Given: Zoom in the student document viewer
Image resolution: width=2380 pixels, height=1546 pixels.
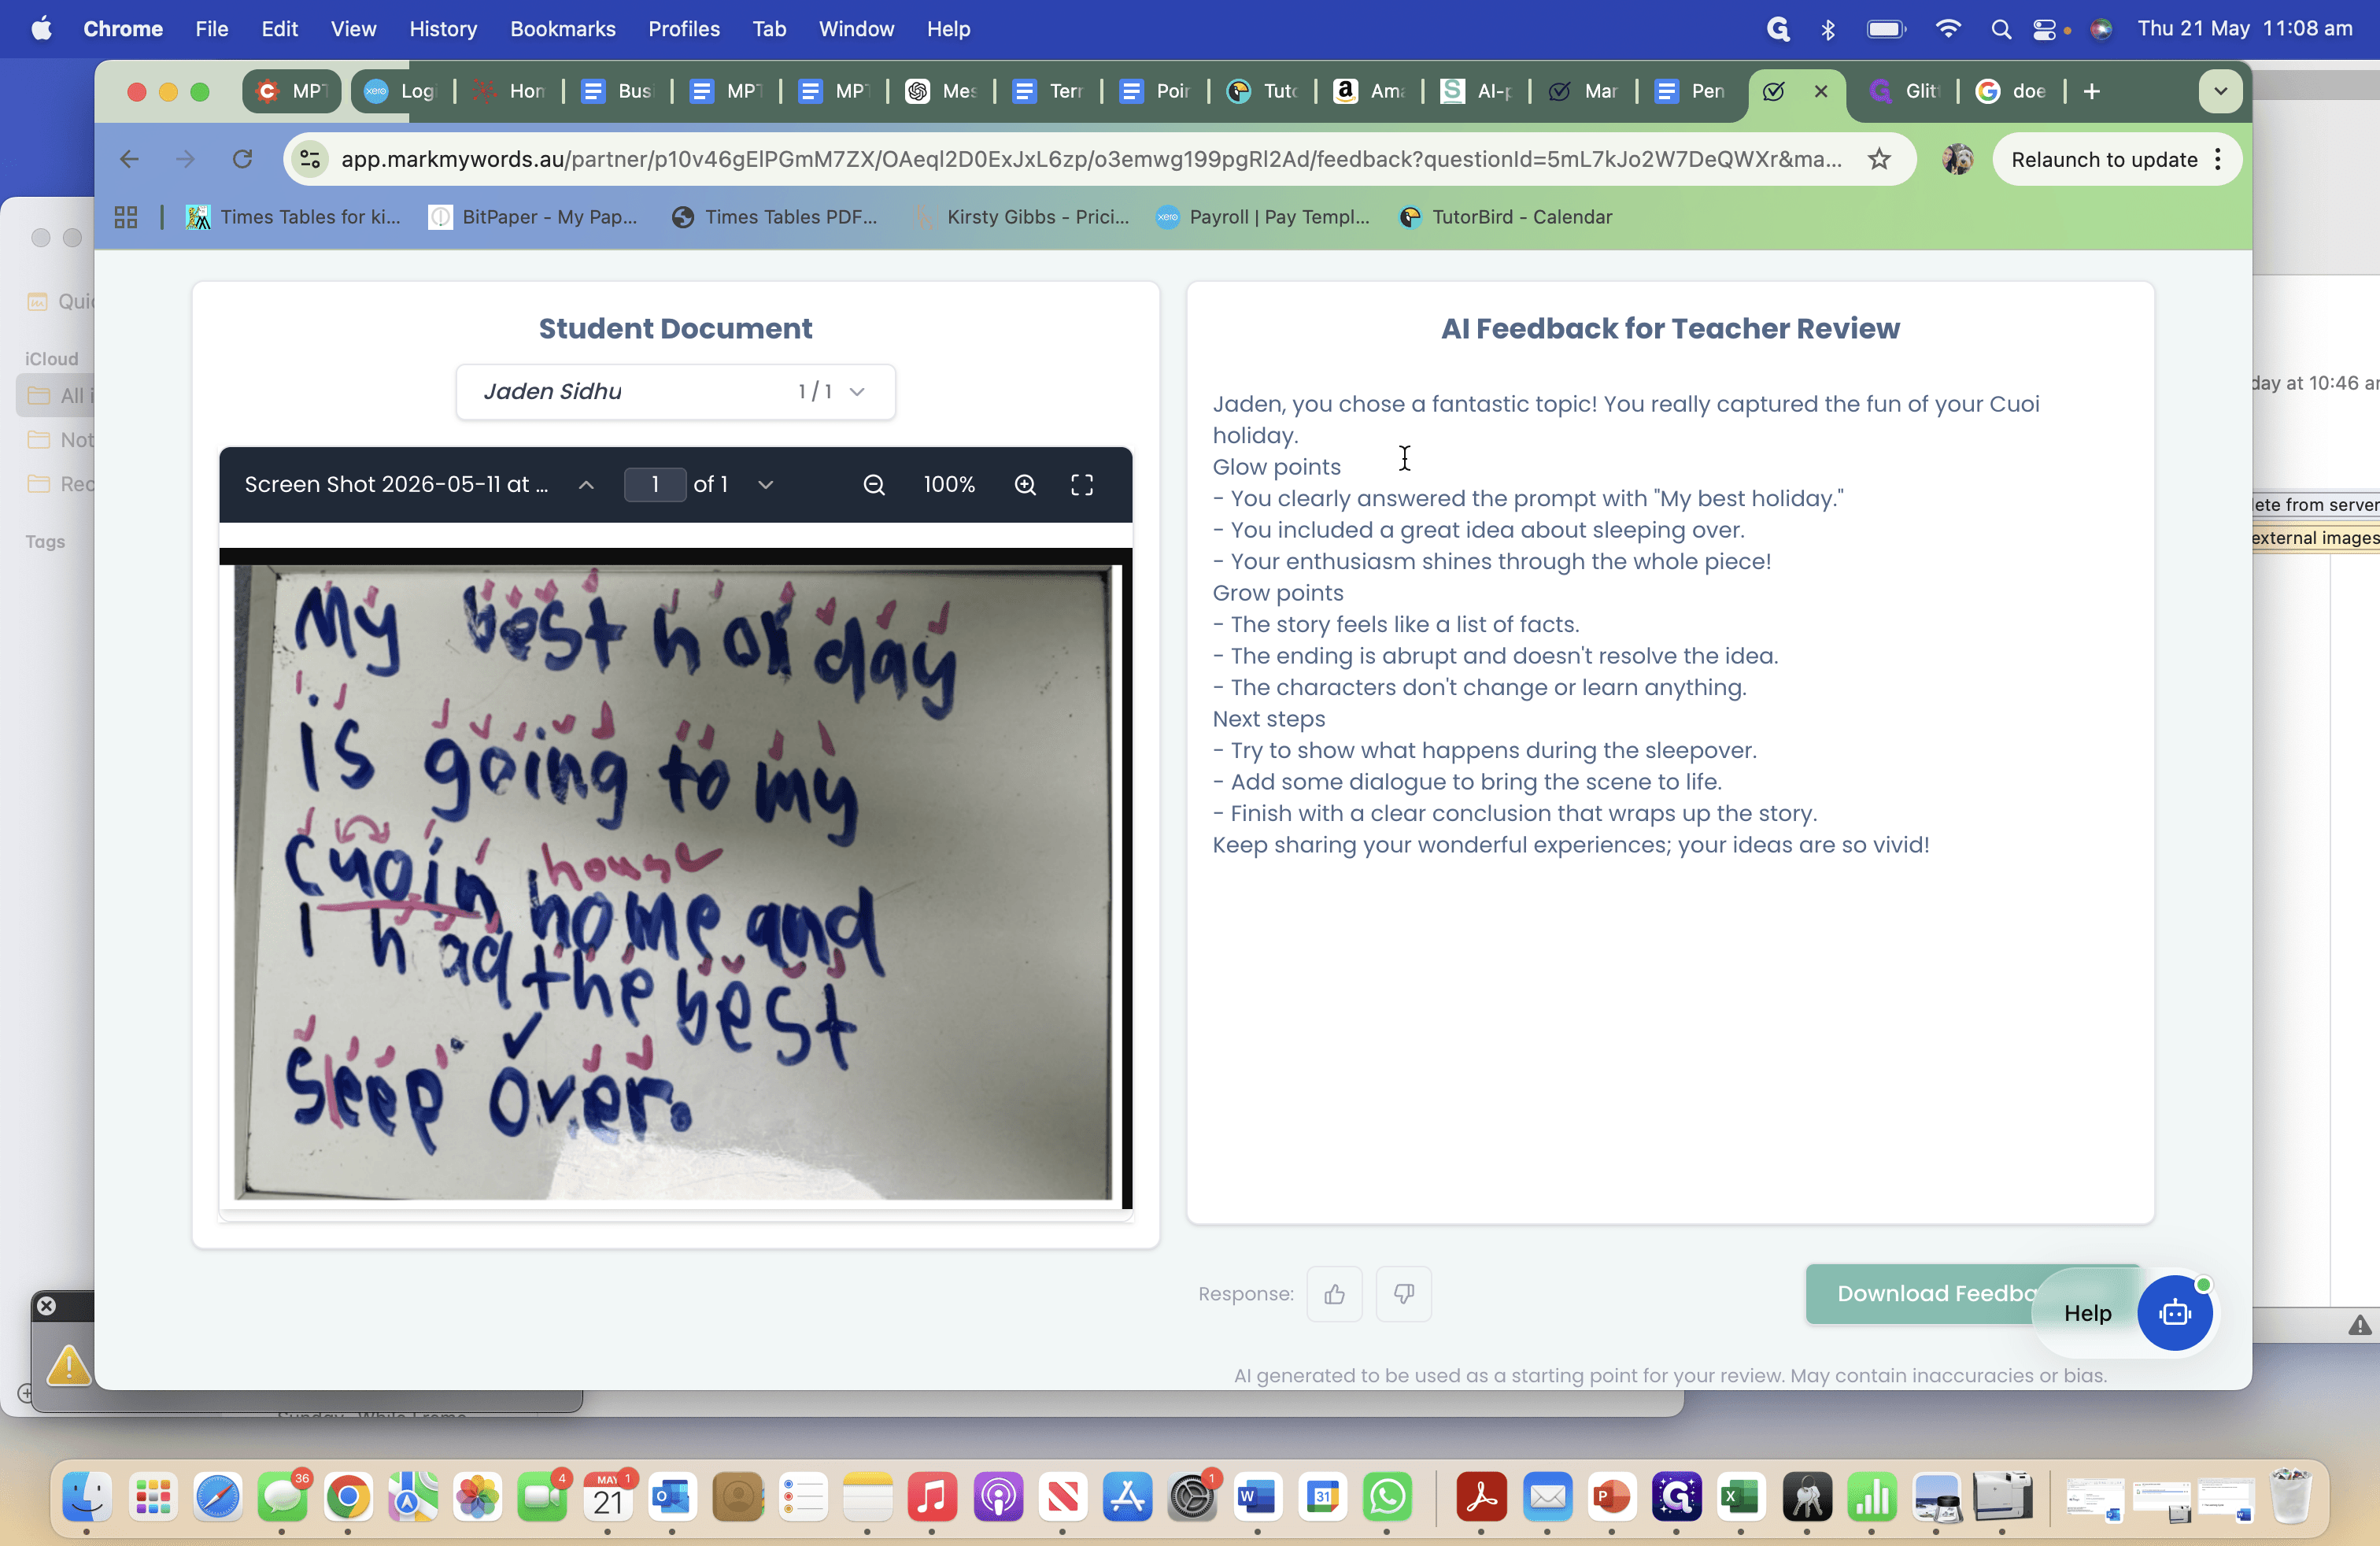Looking at the screenshot, I should click(1025, 485).
